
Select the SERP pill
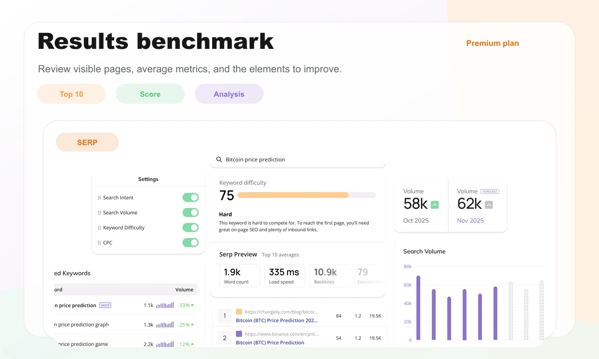click(x=87, y=142)
